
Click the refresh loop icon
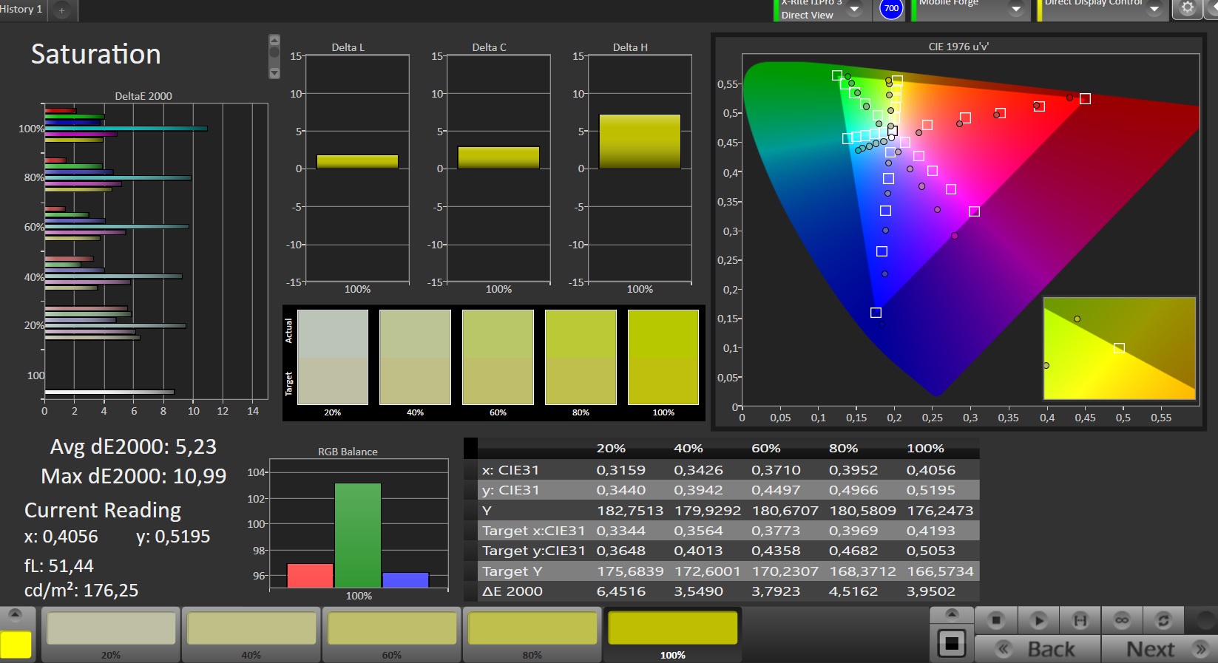(x=1163, y=620)
